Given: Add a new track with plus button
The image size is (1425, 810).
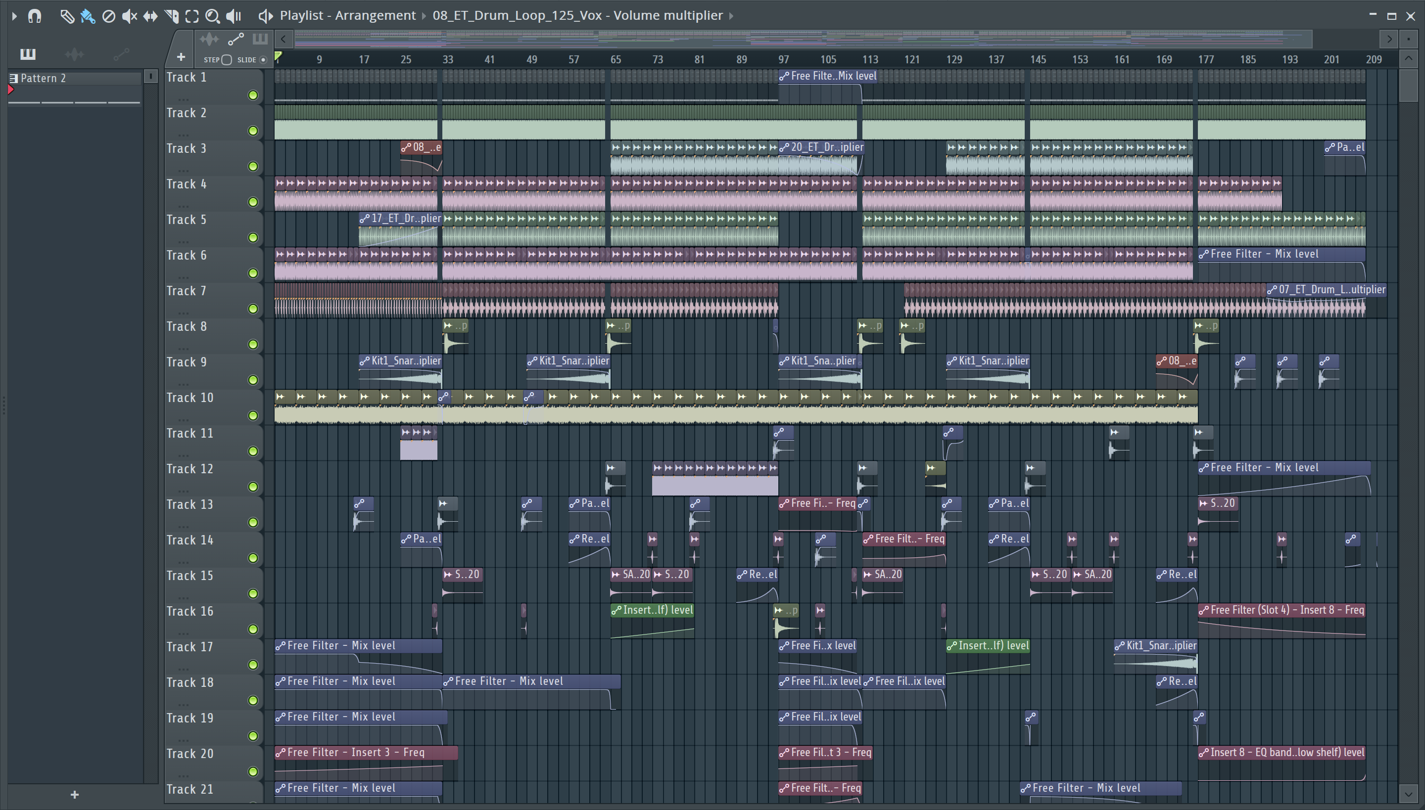Looking at the screenshot, I should [181, 57].
